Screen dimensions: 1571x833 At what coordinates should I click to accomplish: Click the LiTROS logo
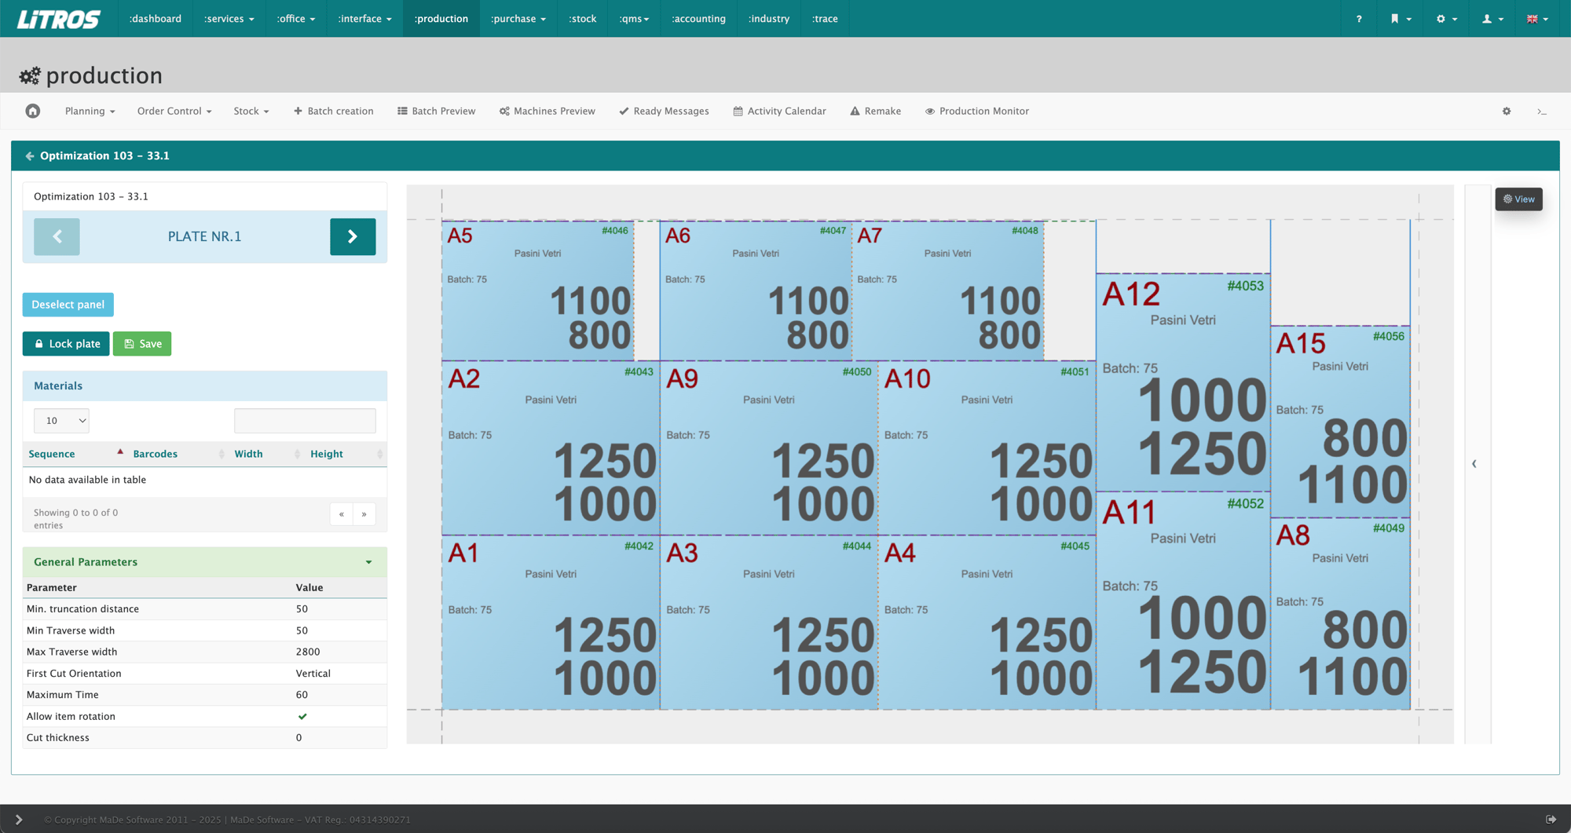[59, 19]
